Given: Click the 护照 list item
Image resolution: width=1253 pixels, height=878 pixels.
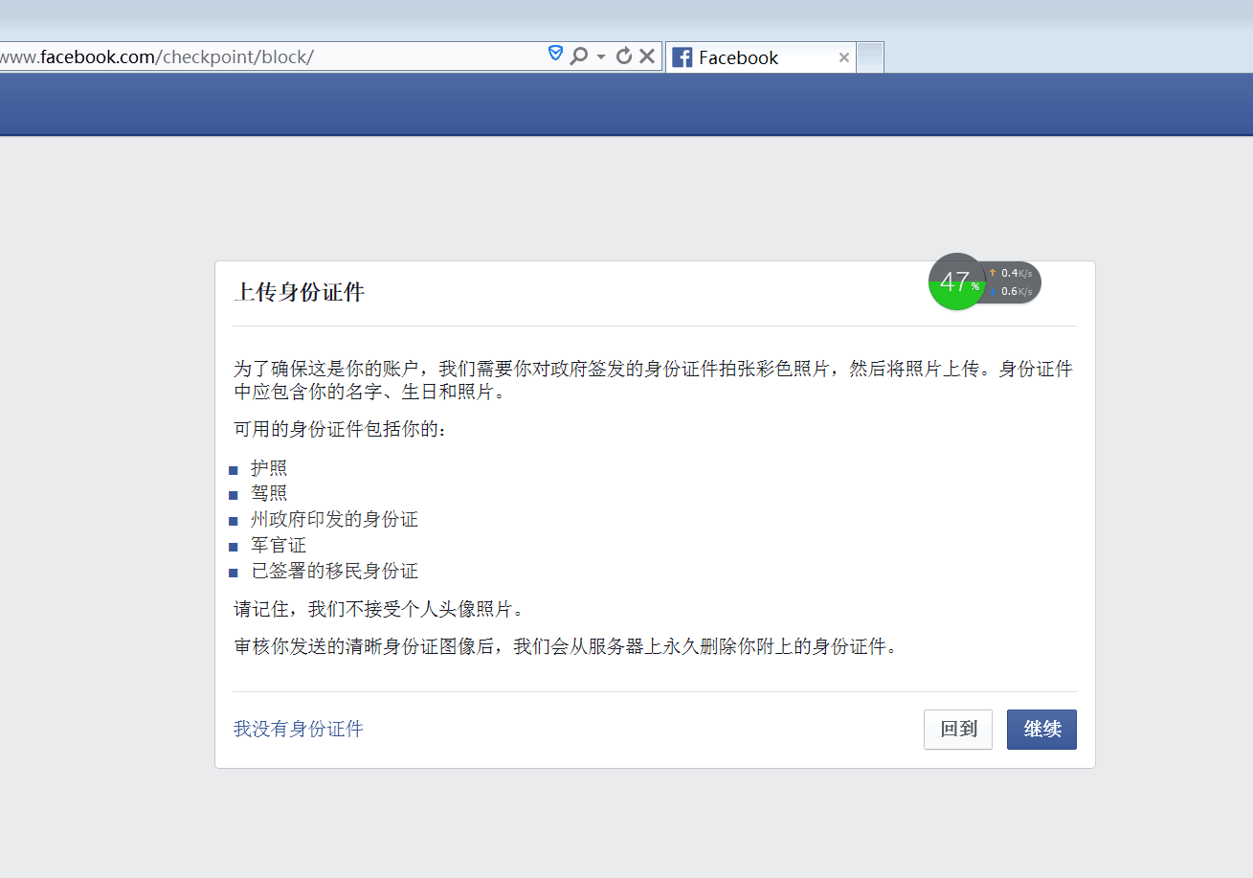Looking at the screenshot, I should point(269,468).
